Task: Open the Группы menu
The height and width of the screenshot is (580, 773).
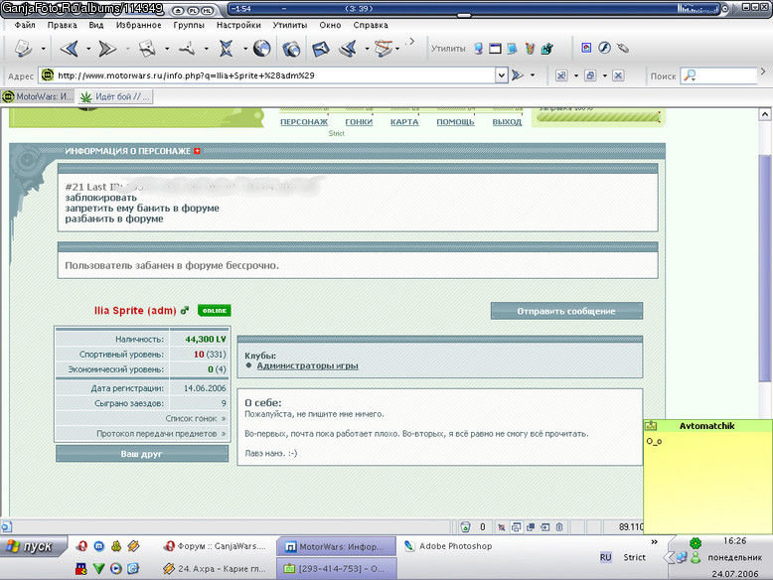Action: tap(189, 25)
